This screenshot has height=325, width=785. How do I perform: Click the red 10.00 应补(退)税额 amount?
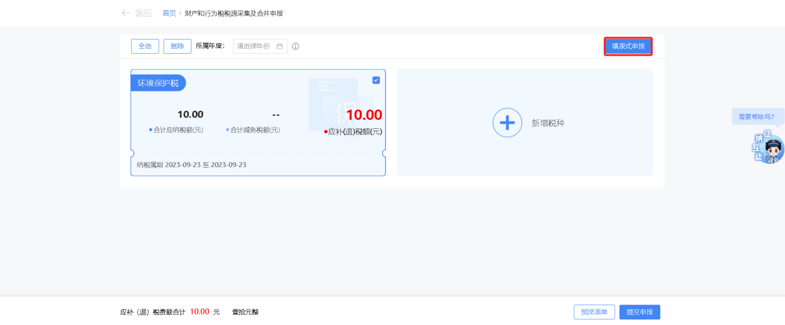point(364,115)
